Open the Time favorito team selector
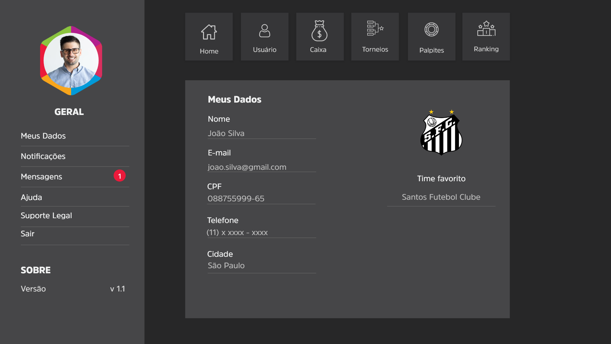 pyautogui.click(x=441, y=197)
